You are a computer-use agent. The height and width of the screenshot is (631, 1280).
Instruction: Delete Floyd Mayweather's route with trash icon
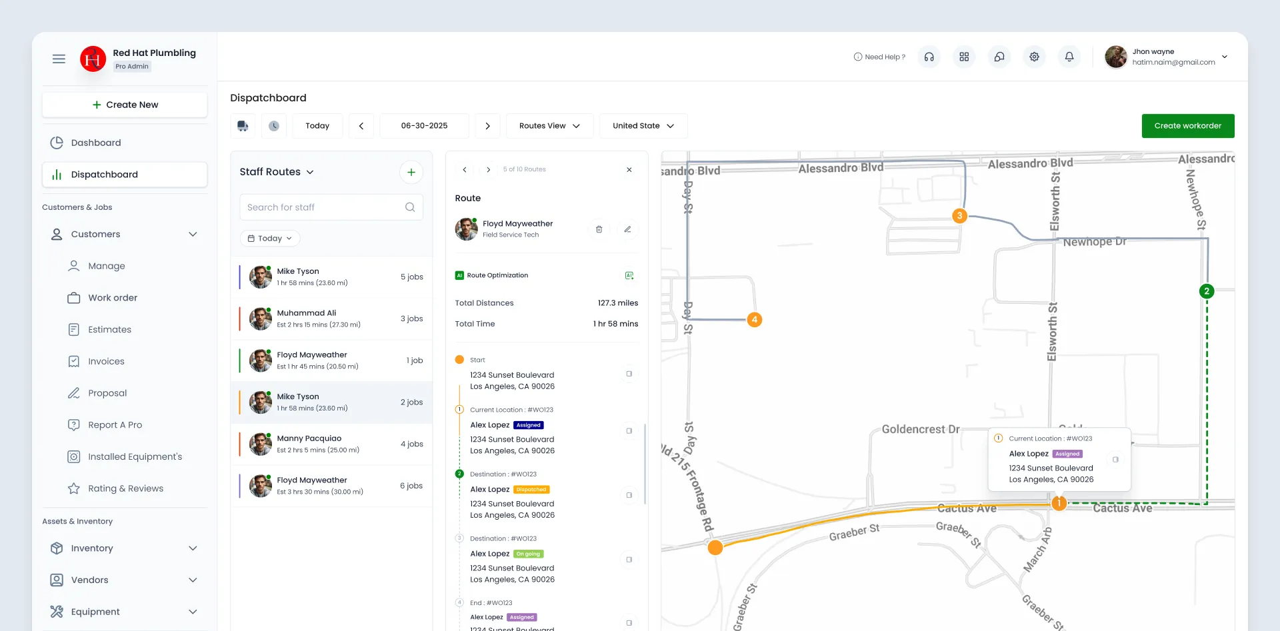pos(599,229)
